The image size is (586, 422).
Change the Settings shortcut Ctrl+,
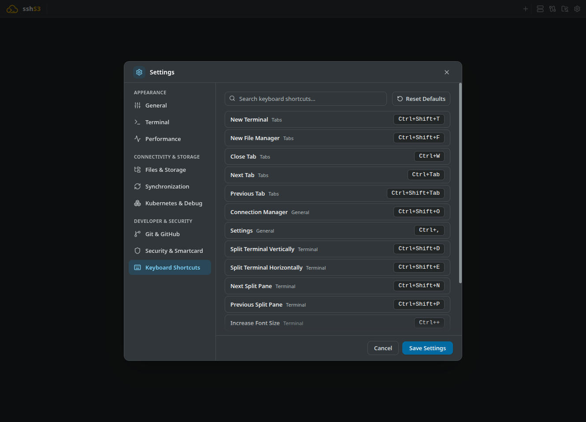tap(430, 230)
